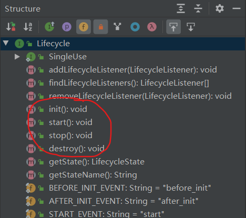The width and height of the screenshot is (246, 218).
Task: Click the Lifecycle interface icon
Action: point(19,44)
